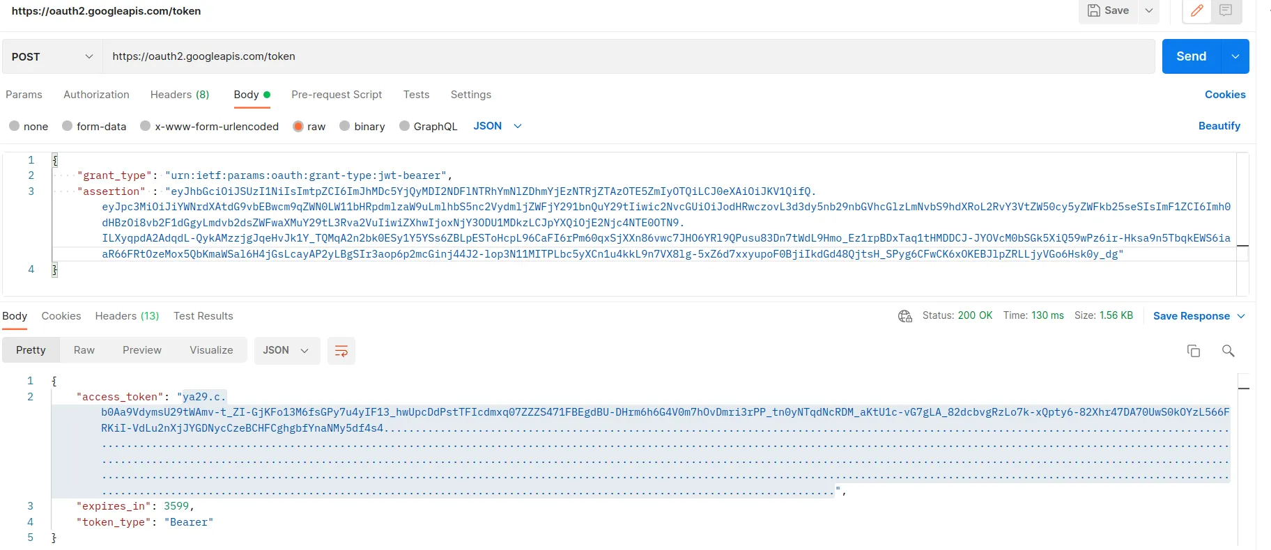1271x550 pixels.
Task: Click the request URL input field
Action: (629, 56)
